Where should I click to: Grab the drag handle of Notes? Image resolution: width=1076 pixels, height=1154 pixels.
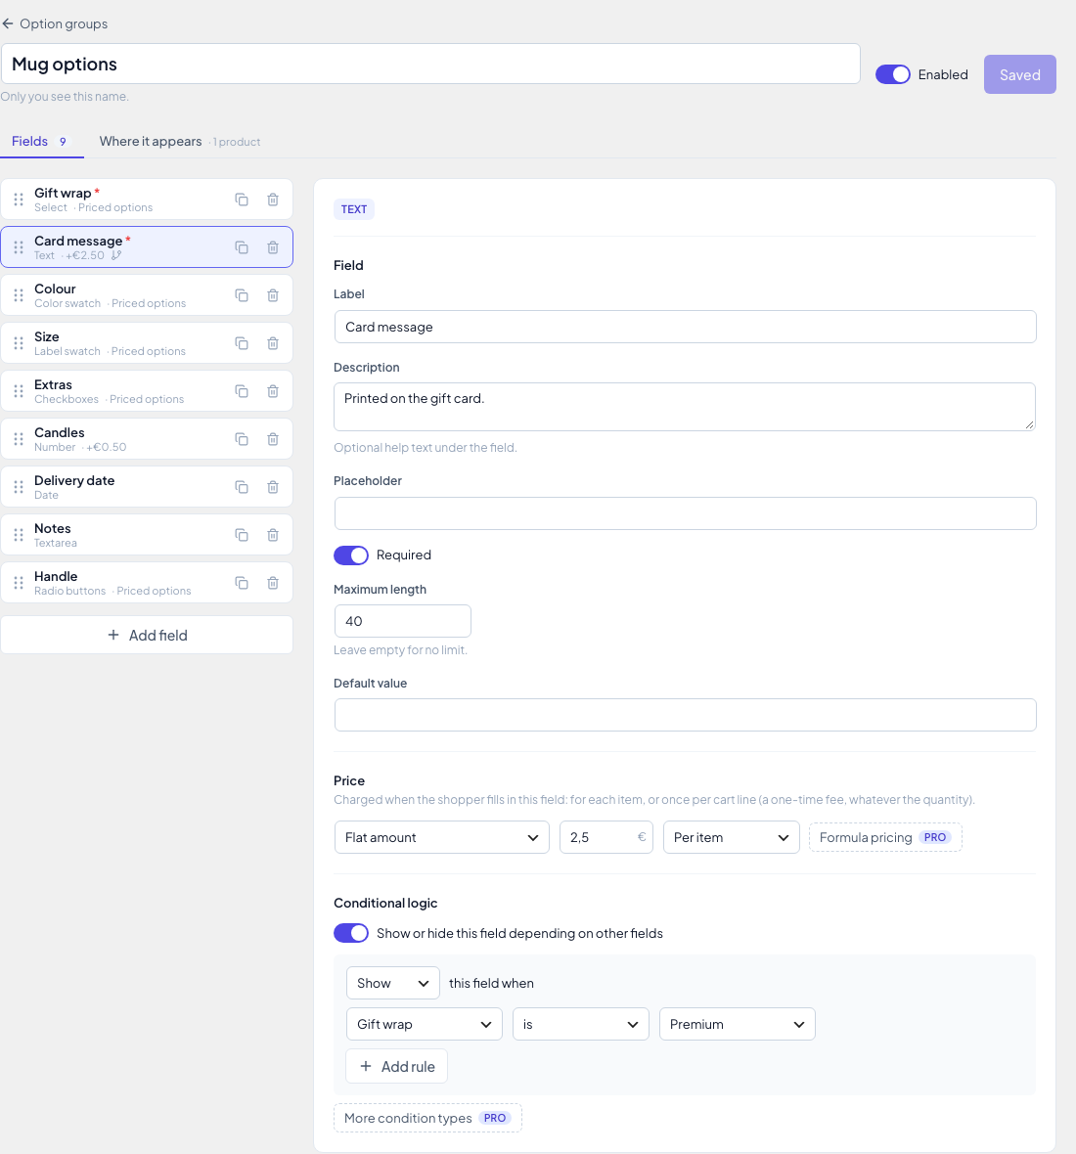[19, 534]
